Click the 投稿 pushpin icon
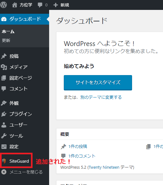 pyautogui.click(x=4, y=56)
